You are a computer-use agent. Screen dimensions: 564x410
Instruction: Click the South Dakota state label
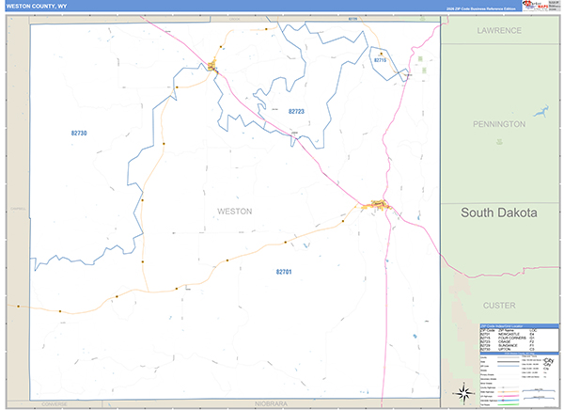(x=499, y=213)
